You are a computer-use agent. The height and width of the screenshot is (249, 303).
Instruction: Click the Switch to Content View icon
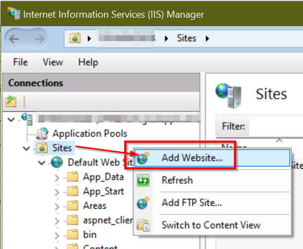pyautogui.click(x=143, y=225)
